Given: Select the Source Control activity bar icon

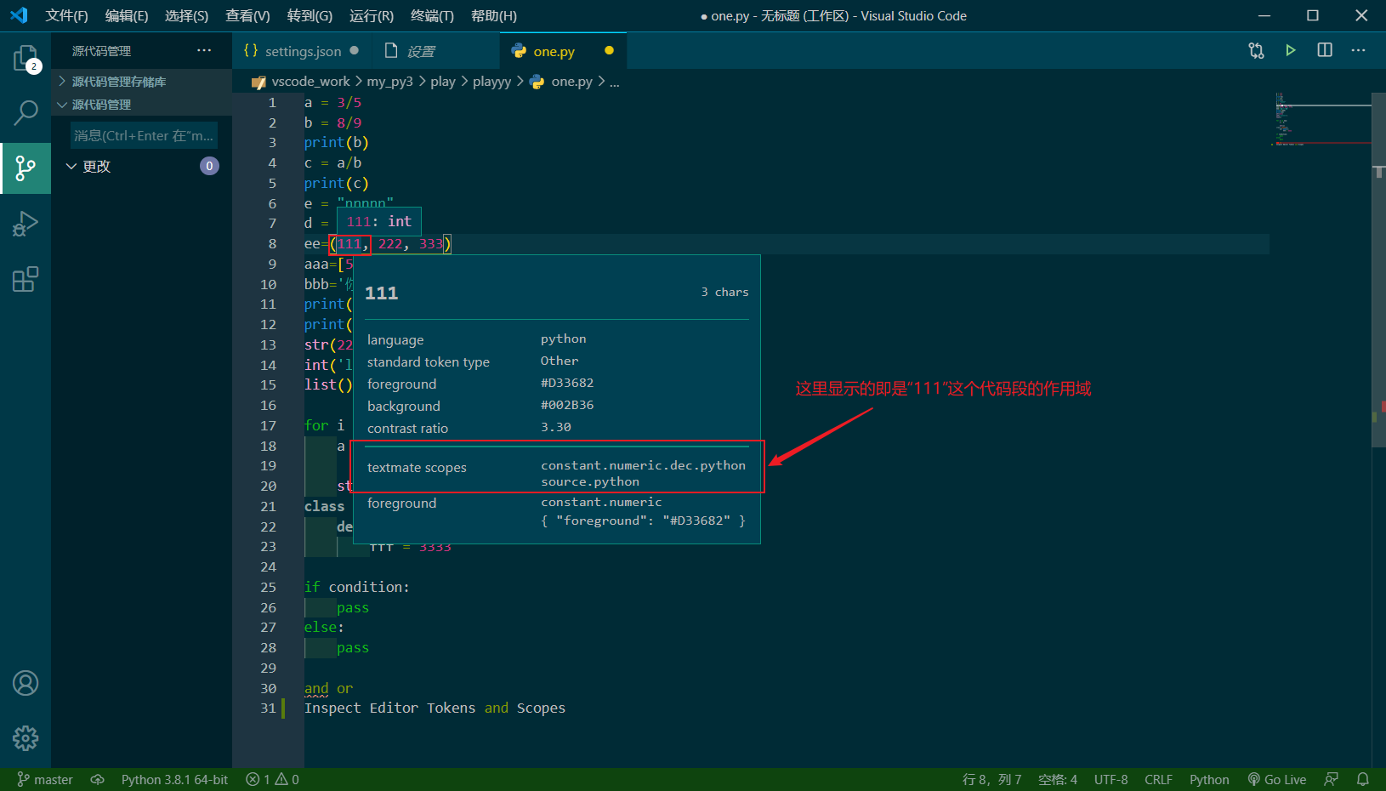Looking at the screenshot, I should coord(26,168).
